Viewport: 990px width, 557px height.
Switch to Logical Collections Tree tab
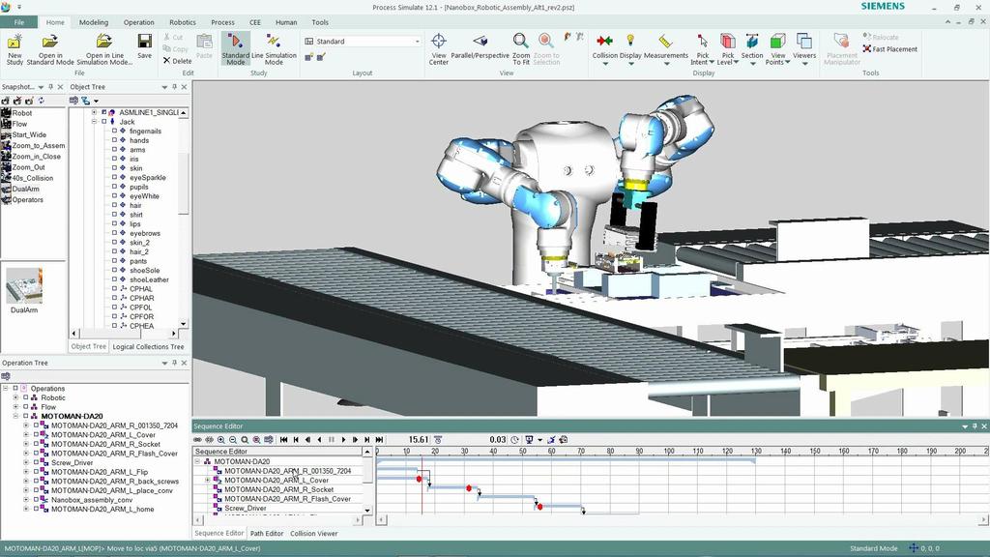click(x=148, y=347)
